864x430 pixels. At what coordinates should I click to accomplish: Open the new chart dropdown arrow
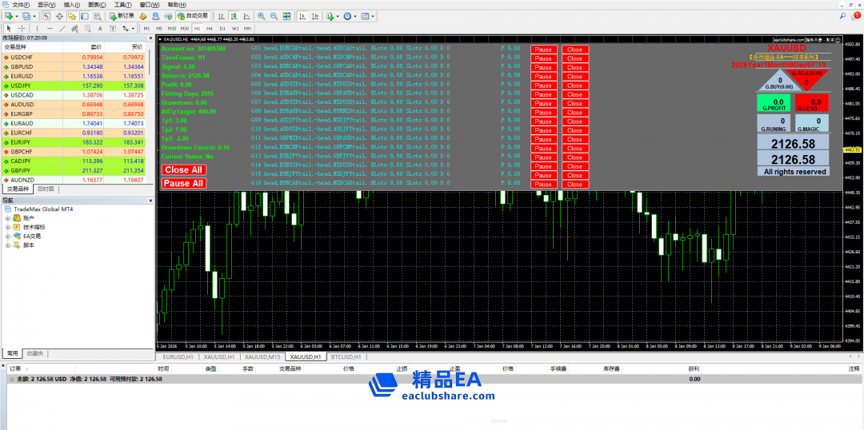point(15,16)
